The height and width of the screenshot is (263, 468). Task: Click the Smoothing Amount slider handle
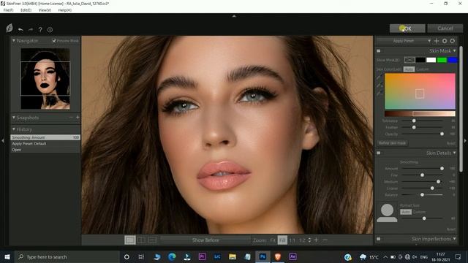442,169
